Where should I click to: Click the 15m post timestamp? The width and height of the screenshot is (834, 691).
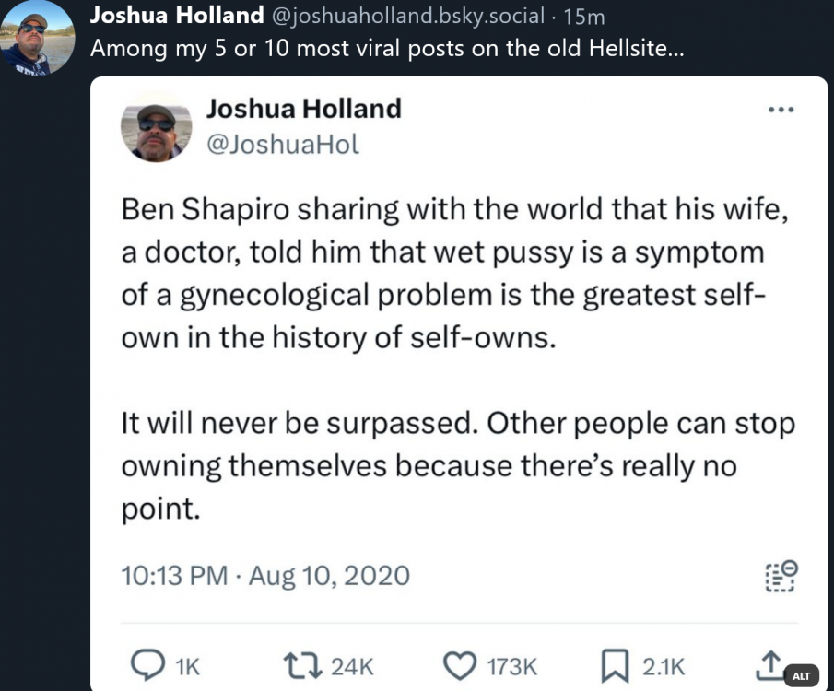pos(584,17)
